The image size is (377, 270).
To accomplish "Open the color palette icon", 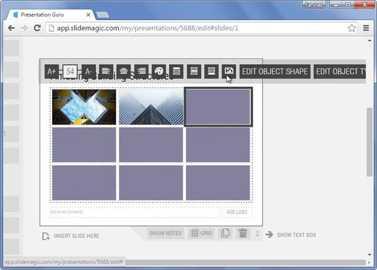I will pyautogui.click(x=159, y=71).
